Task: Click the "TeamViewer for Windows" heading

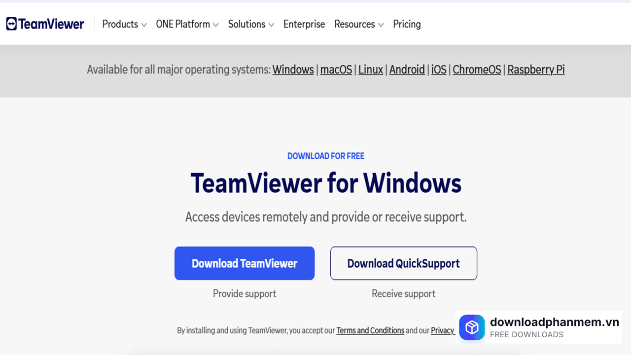Action: (326, 183)
